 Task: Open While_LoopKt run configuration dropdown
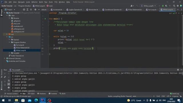click(149, 6)
